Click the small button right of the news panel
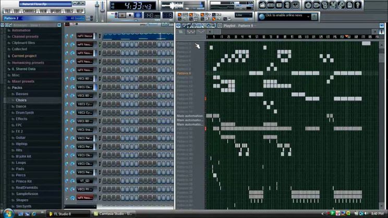 click(314, 17)
